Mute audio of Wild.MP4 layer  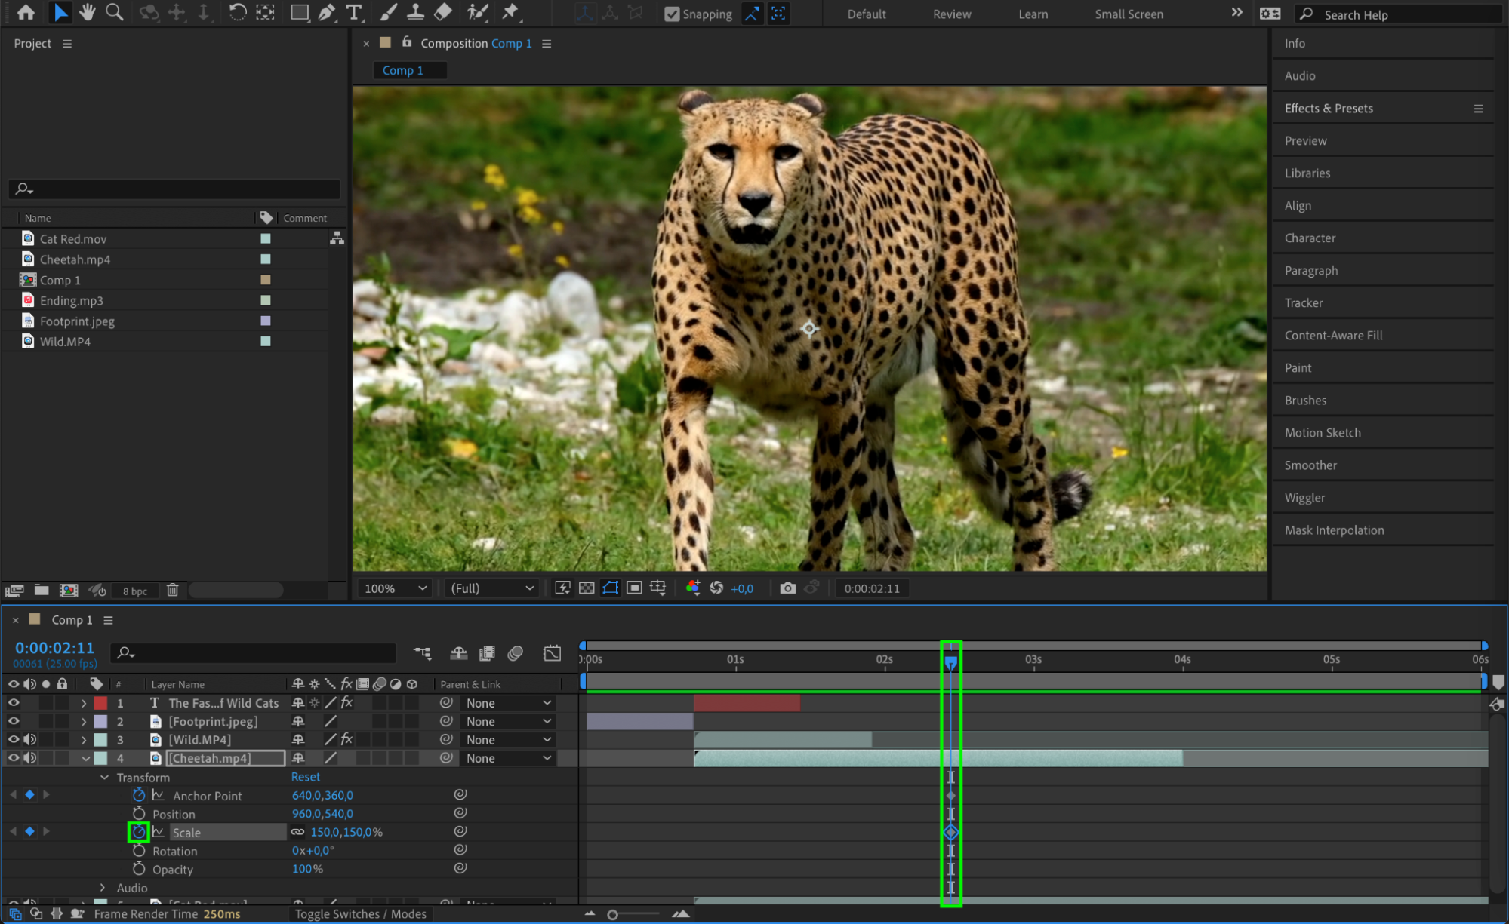pos(30,740)
